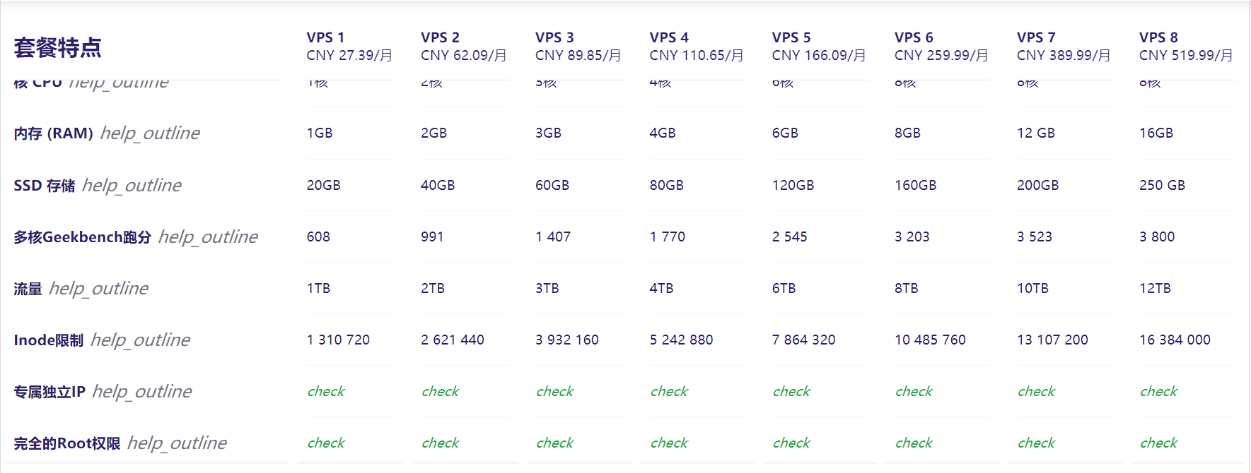Click the help icon next to SSD 存储
This screenshot has height=473, width=1251.
click(132, 185)
